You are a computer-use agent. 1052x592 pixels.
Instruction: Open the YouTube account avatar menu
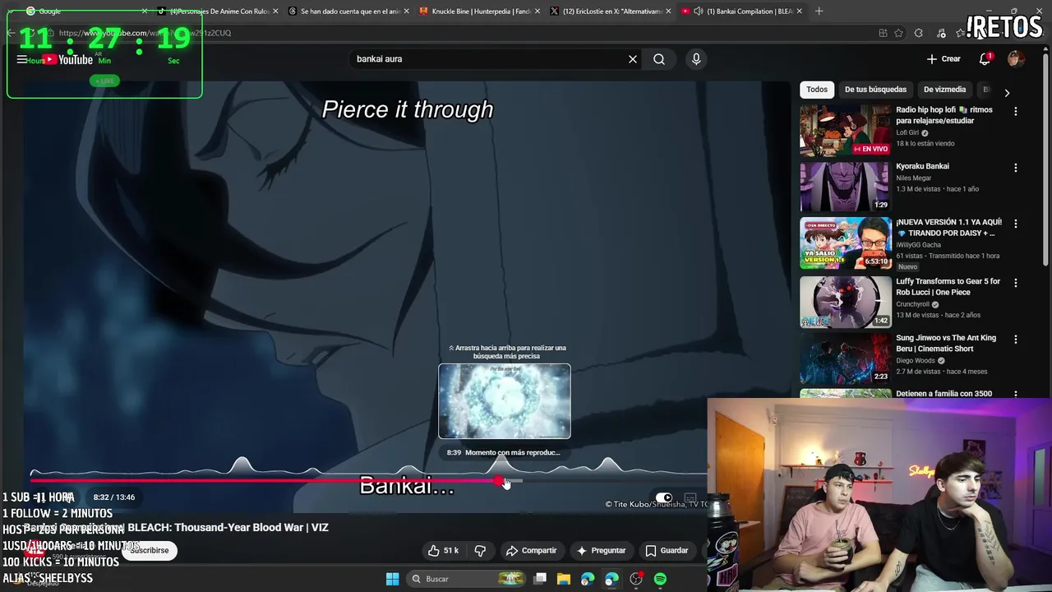coord(1016,59)
